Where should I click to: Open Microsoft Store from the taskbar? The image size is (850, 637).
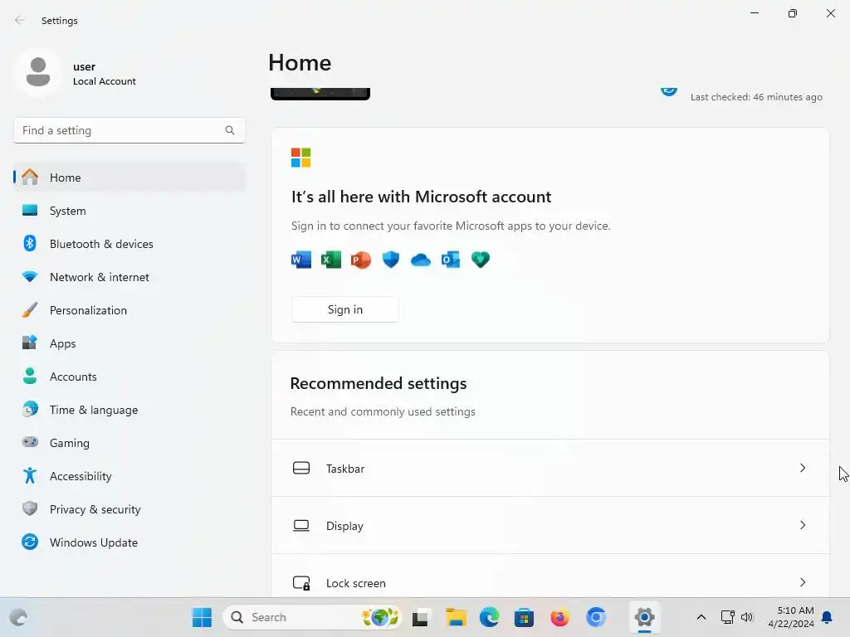pyautogui.click(x=525, y=617)
